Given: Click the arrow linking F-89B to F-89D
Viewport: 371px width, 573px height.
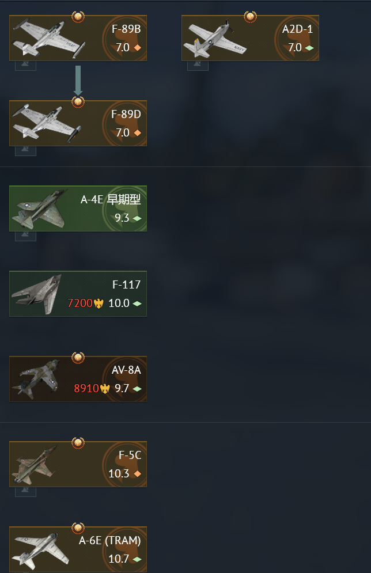Looking at the screenshot, I should pos(78,81).
